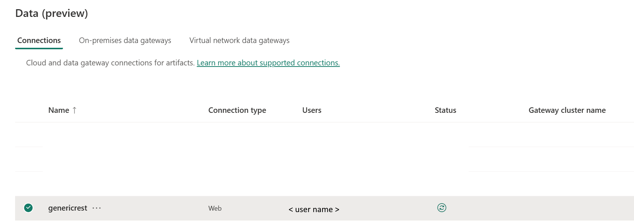This screenshot has width=634, height=222.
Task: Click the status refresh icon for genericrest
Action: click(441, 208)
